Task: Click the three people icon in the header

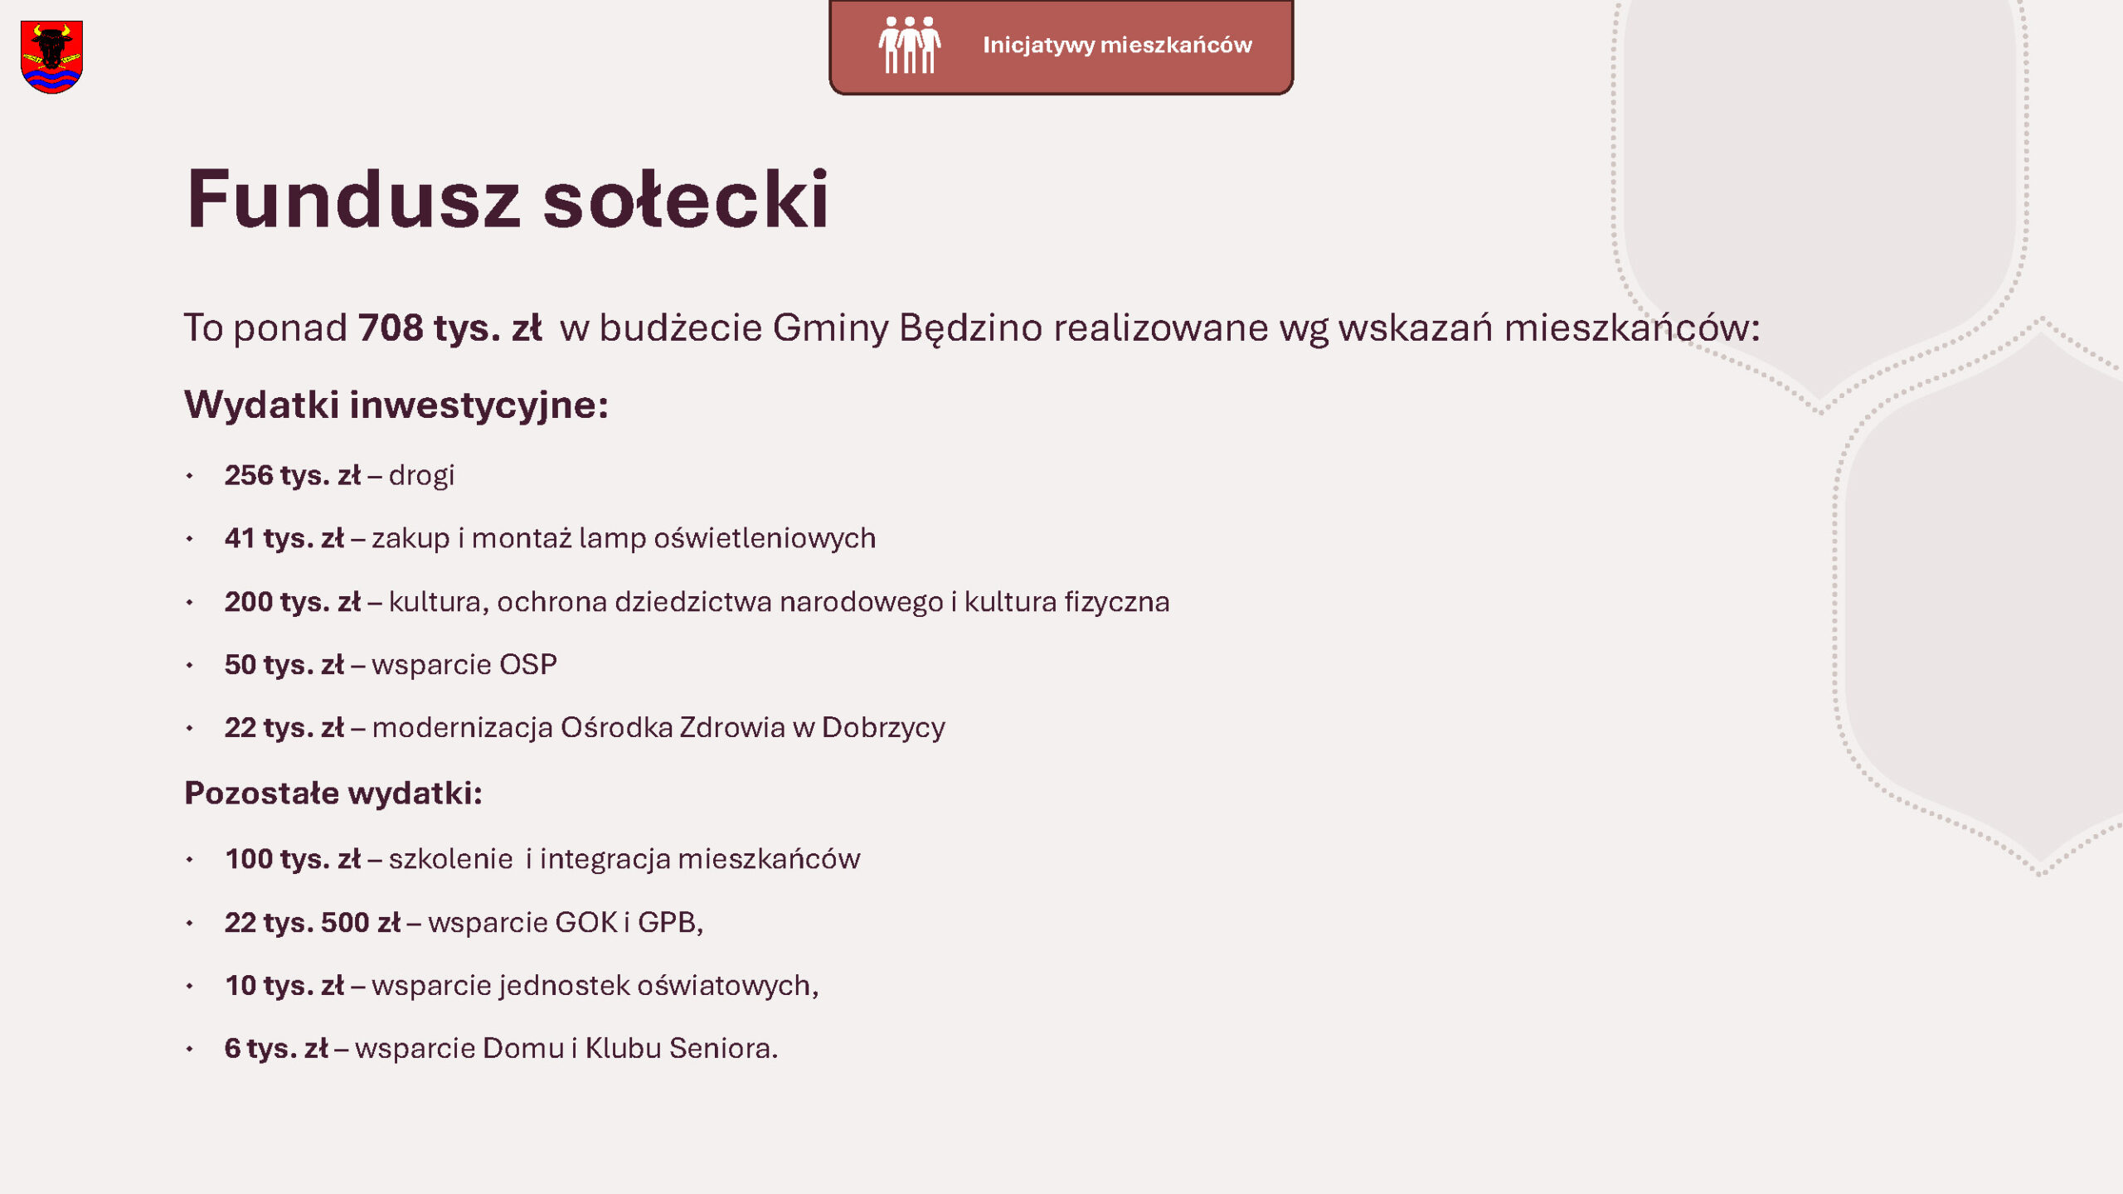Action: click(x=910, y=45)
